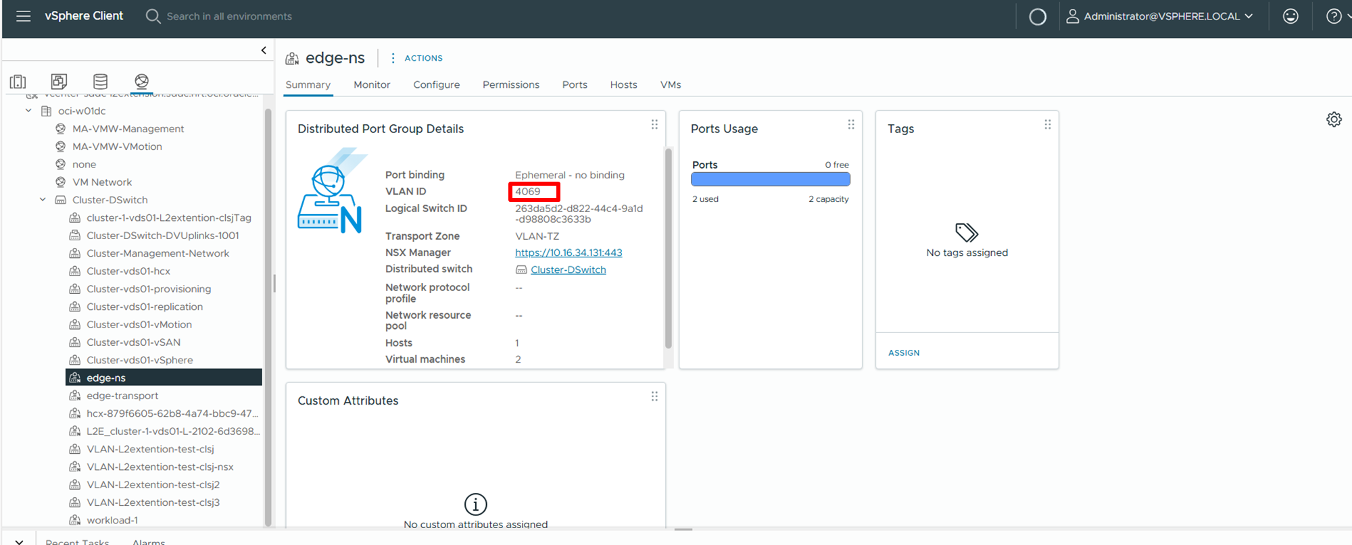Open the Cluster-DSwitch distributed switch link

pos(568,269)
